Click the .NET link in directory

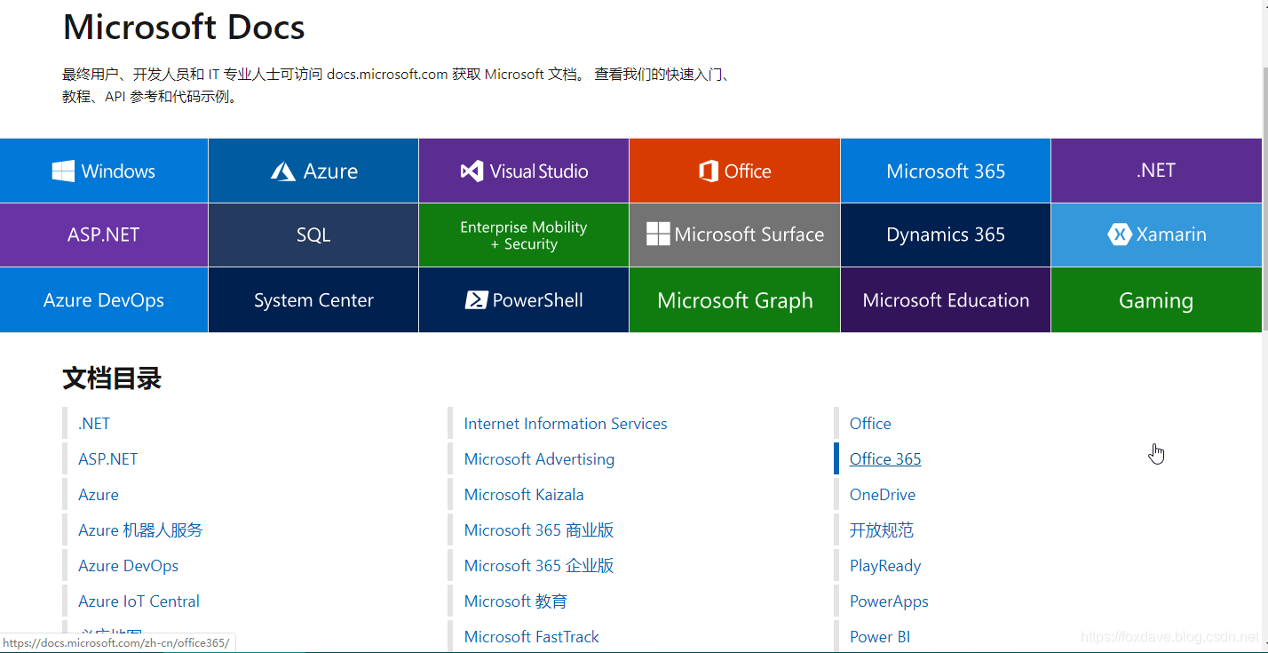pos(94,424)
